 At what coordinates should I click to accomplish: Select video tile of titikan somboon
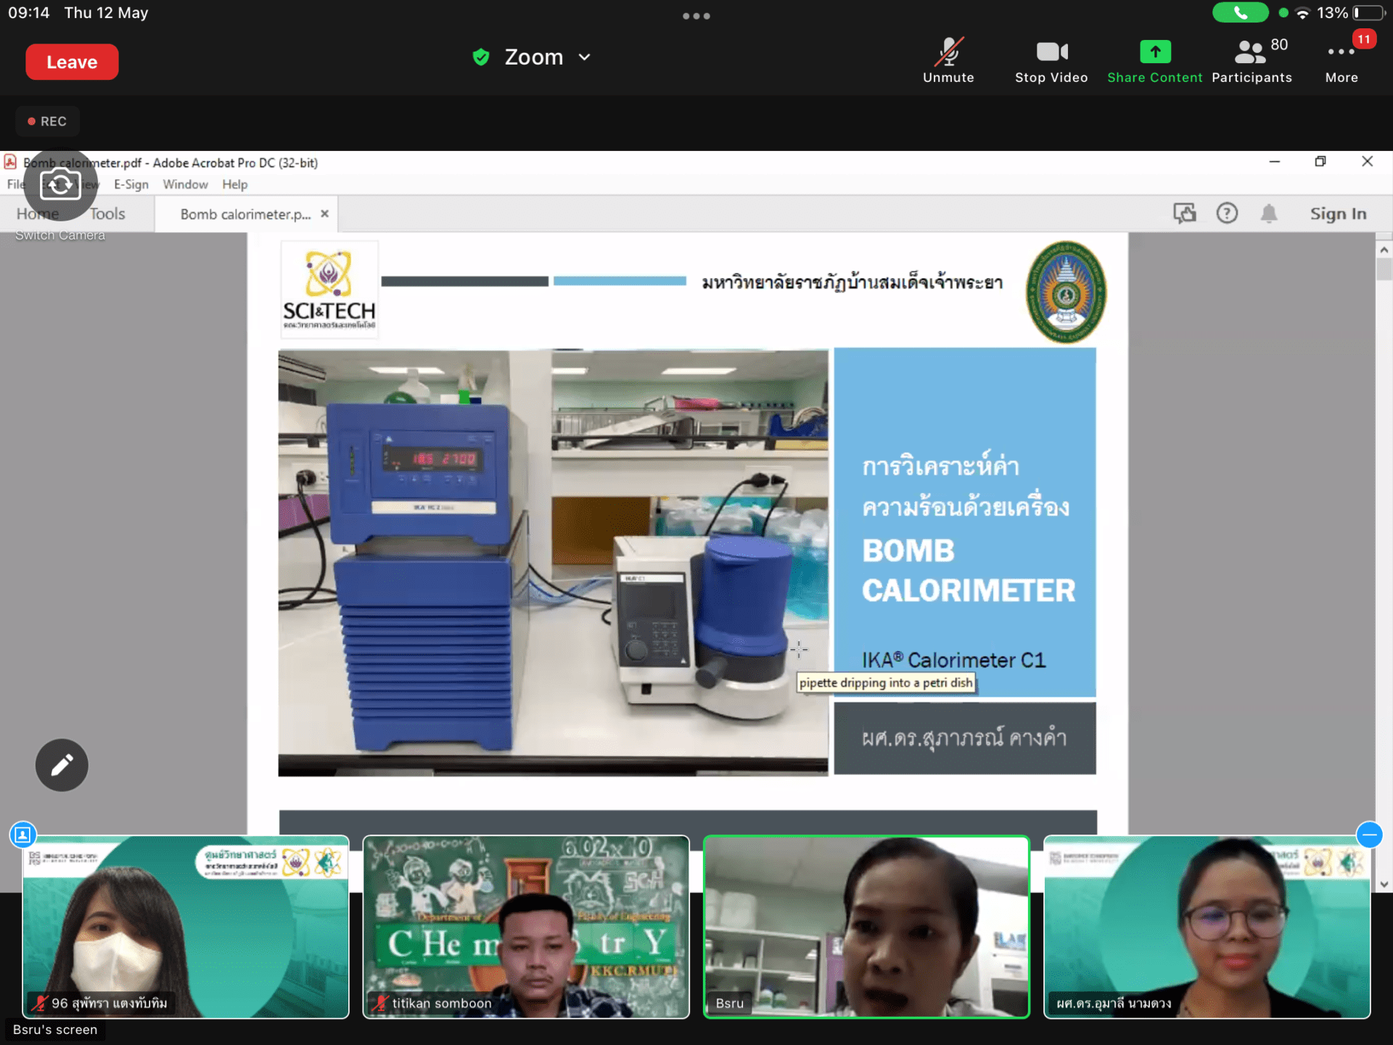pos(526,927)
